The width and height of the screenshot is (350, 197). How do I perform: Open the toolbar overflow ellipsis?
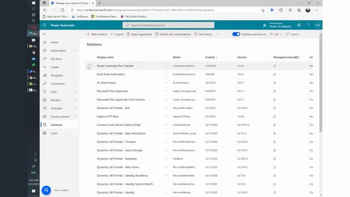tap(218, 34)
